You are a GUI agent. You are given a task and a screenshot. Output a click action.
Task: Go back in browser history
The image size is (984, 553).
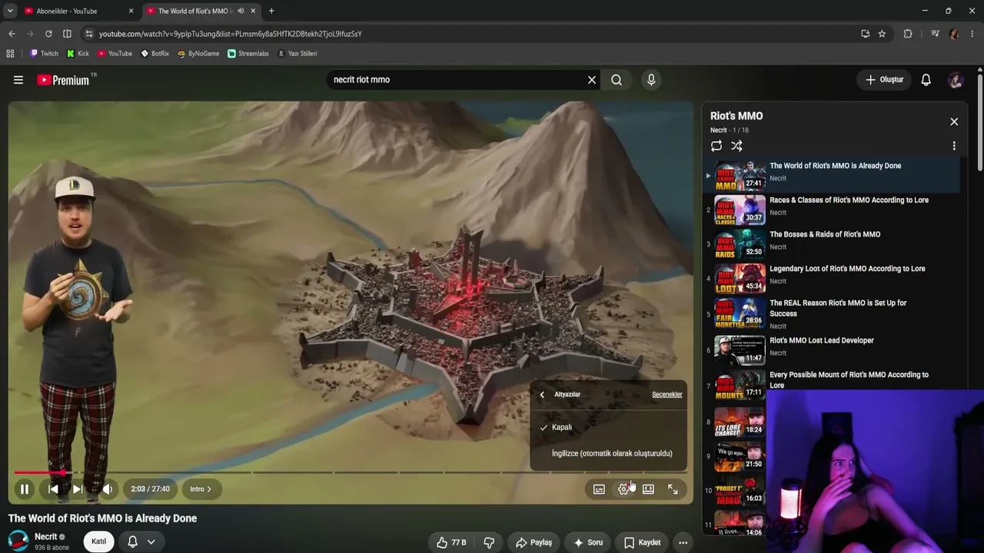point(12,34)
